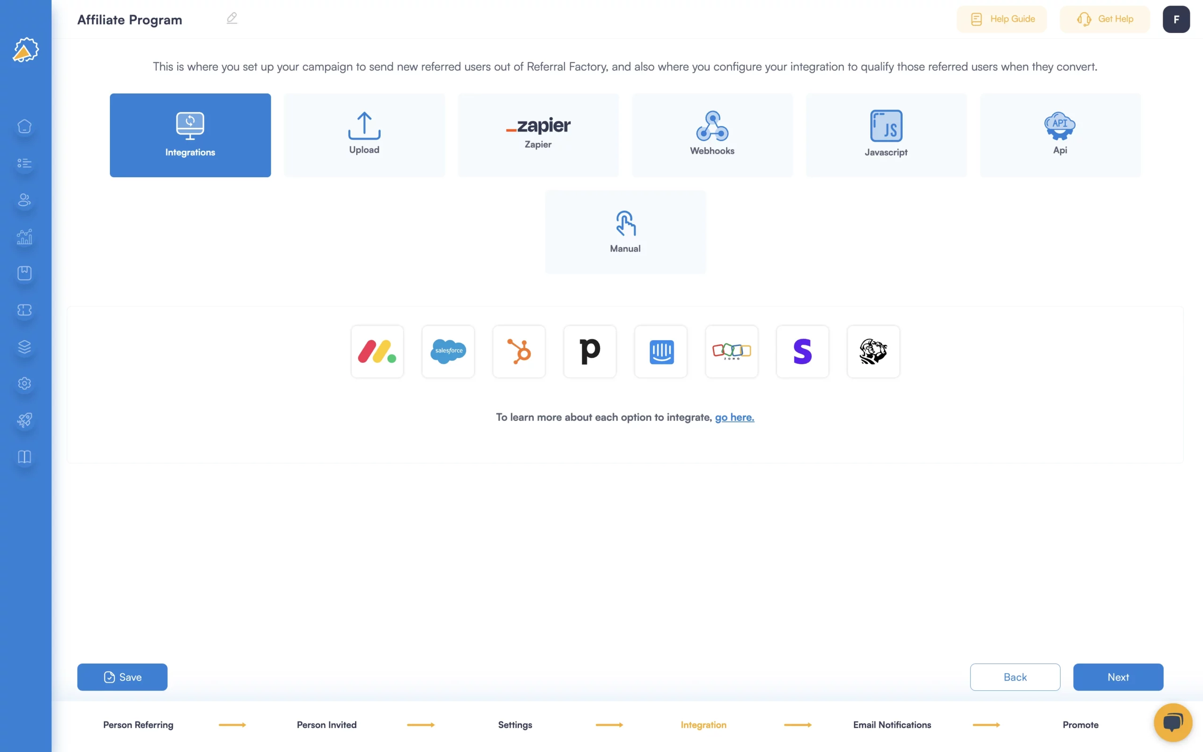Click the Intercom integration icon
Screen dimensions: 1203x752
coord(661,351)
